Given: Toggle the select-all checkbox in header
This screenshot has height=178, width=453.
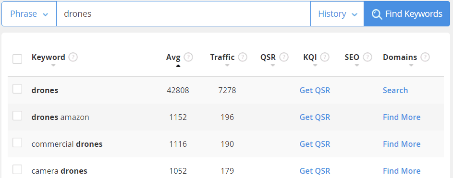Looking at the screenshot, I should coord(17,59).
